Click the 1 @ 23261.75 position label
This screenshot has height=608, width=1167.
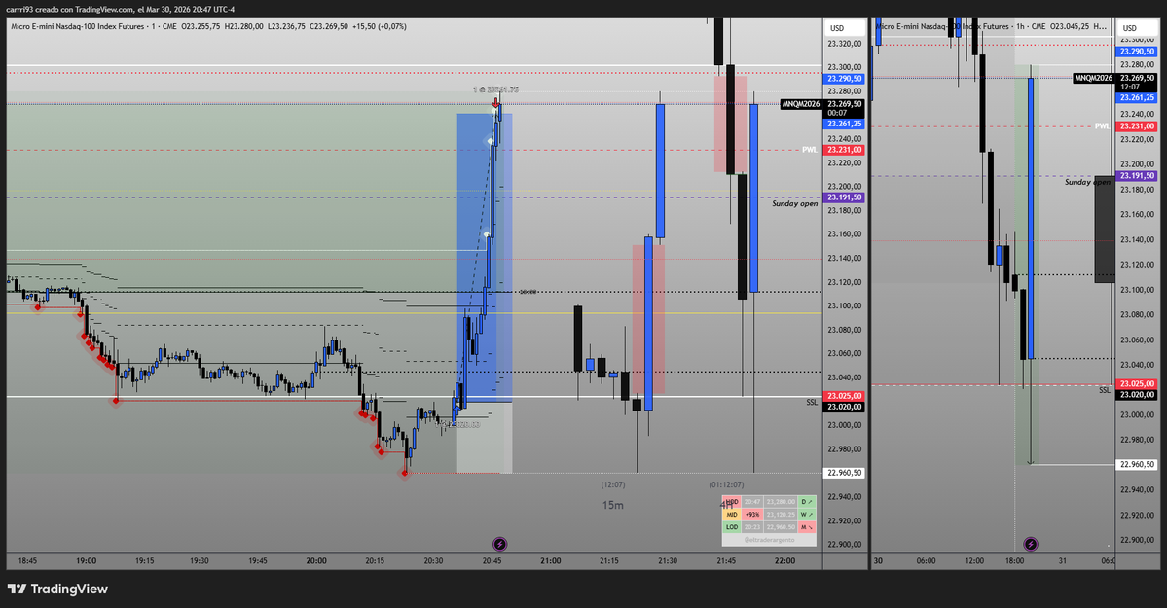[495, 89]
